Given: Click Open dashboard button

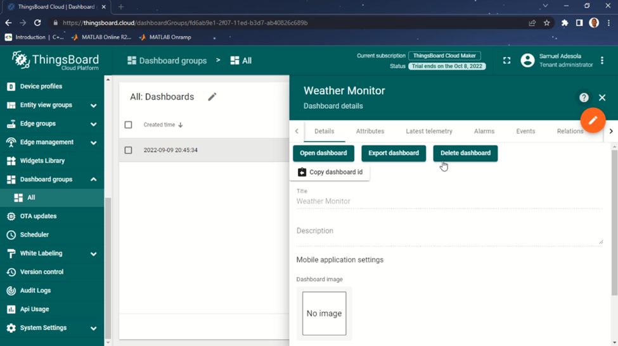Looking at the screenshot, I should tap(323, 153).
